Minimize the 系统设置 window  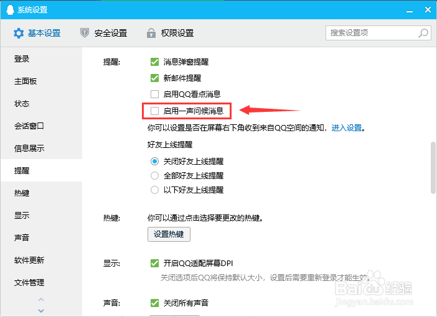click(410, 11)
